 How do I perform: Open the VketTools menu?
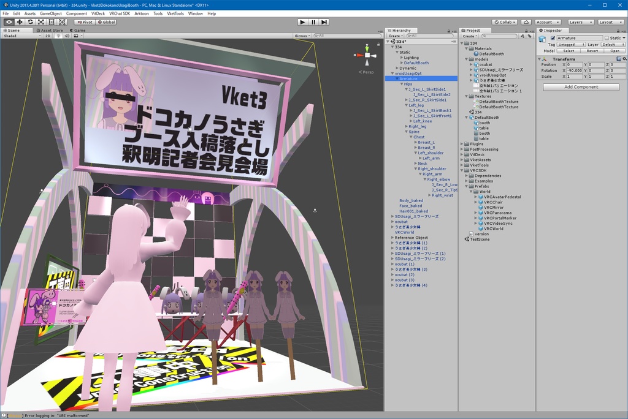click(x=175, y=13)
